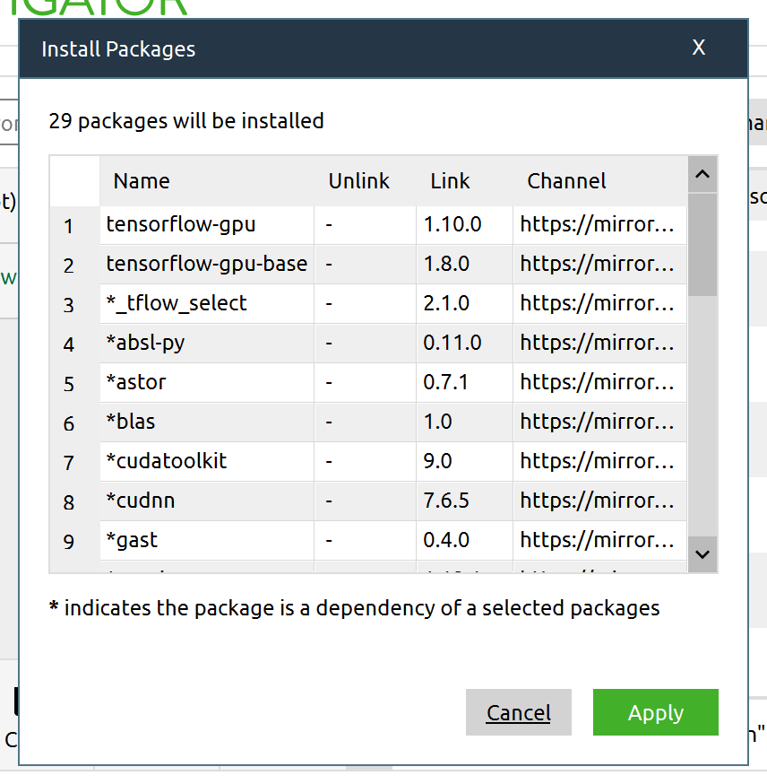
Task: Select the *cudatoolkit package row
Action: [x=167, y=461]
